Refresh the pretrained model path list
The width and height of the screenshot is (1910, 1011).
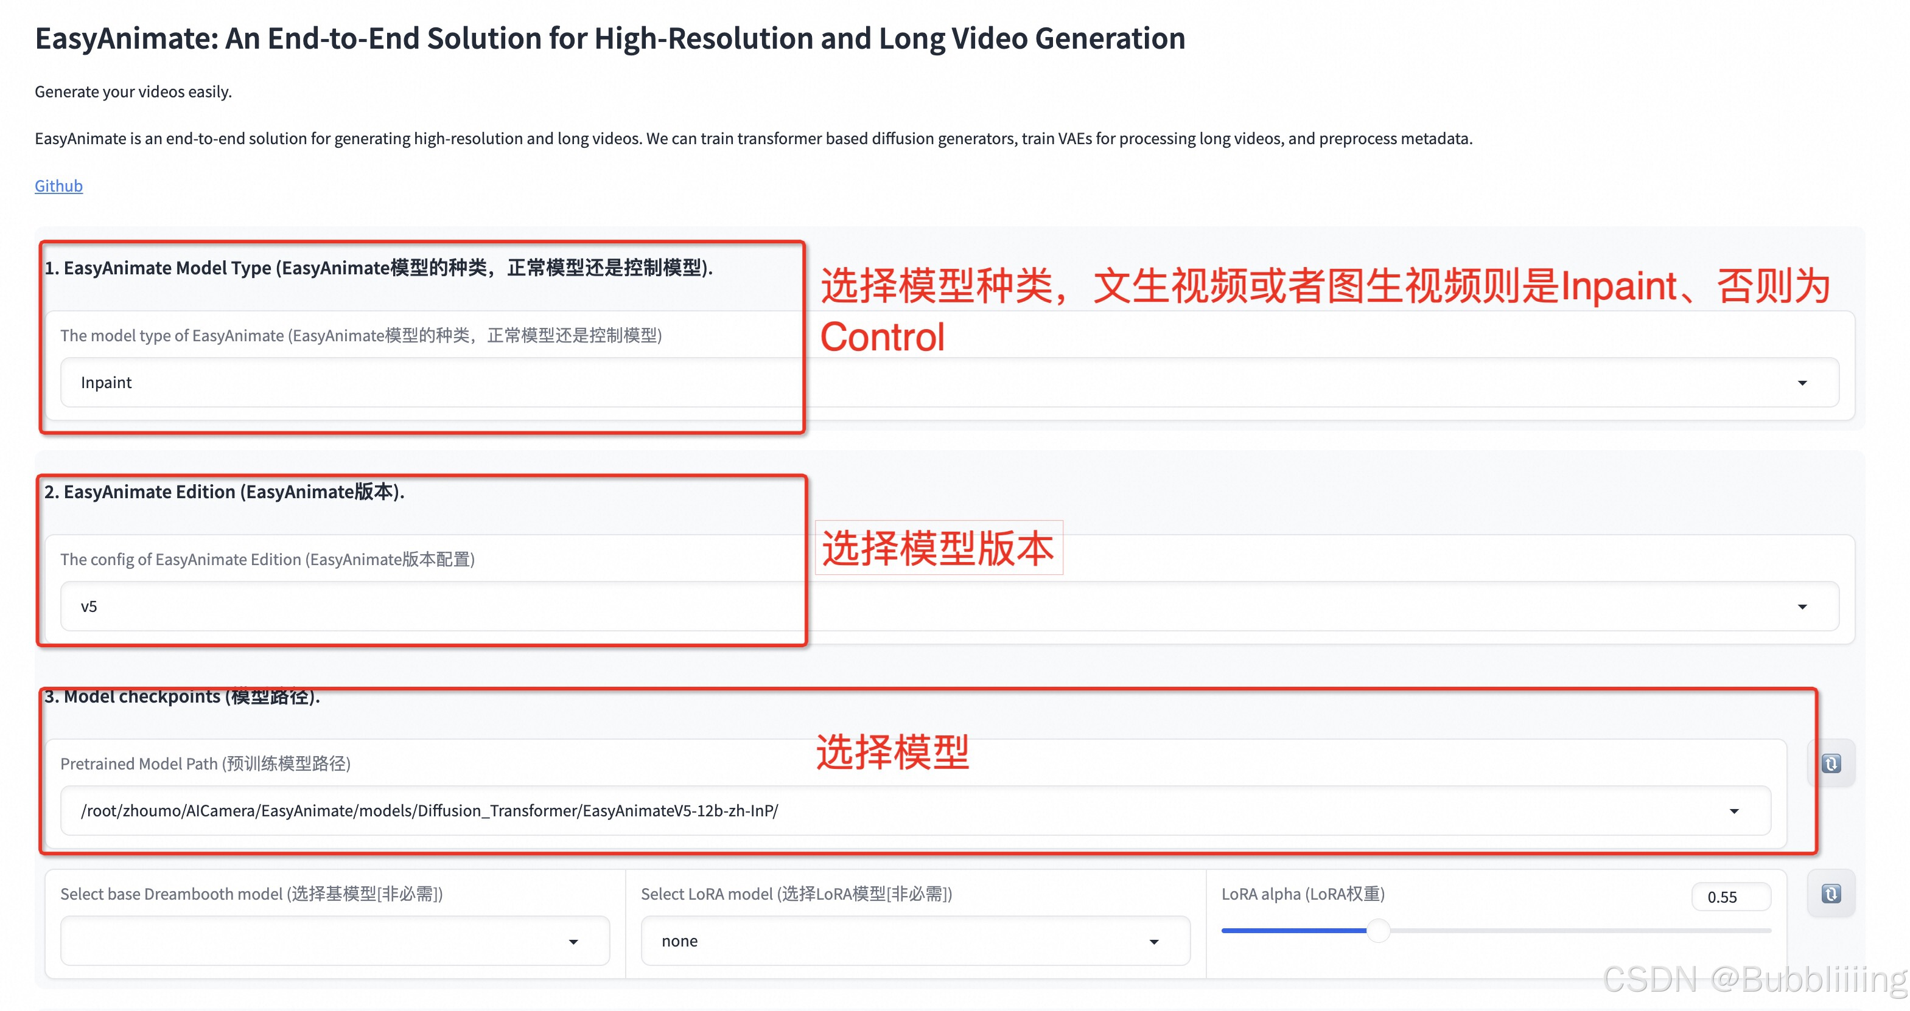click(1831, 763)
